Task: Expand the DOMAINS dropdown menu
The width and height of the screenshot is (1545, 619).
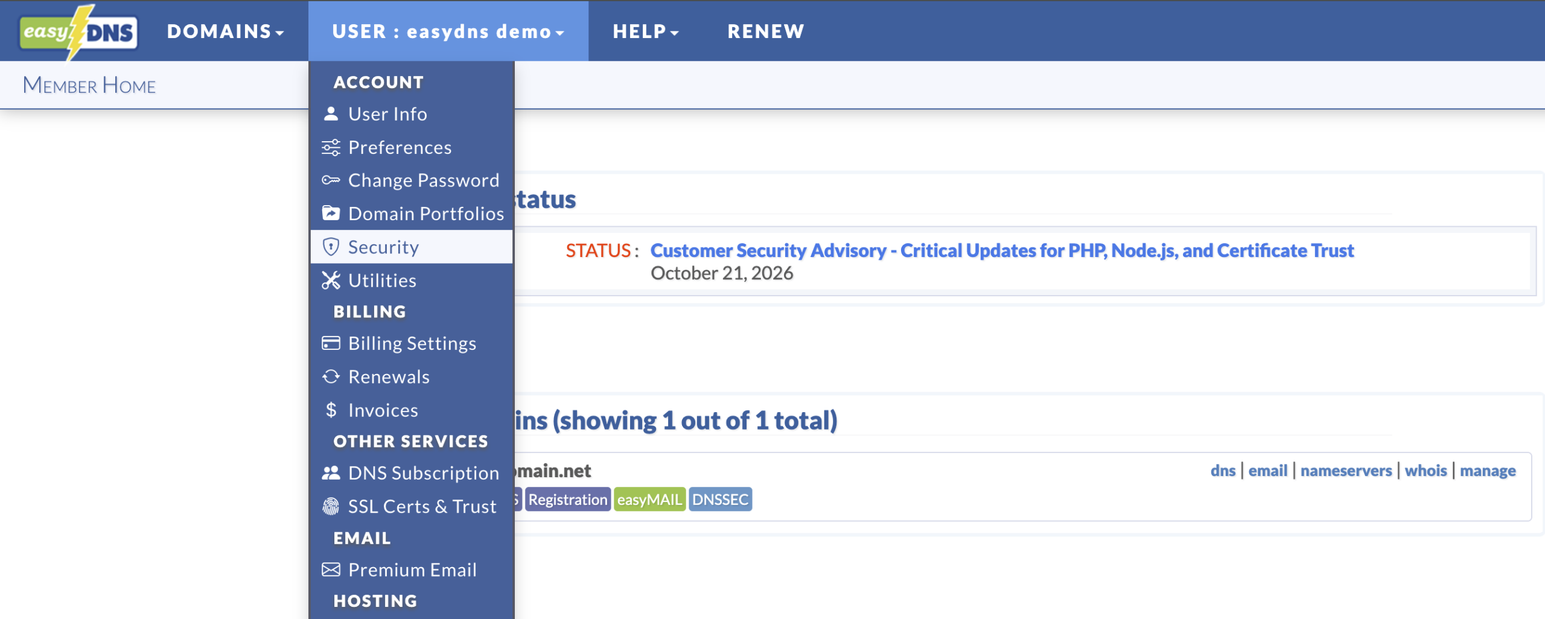Action: point(226,31)
